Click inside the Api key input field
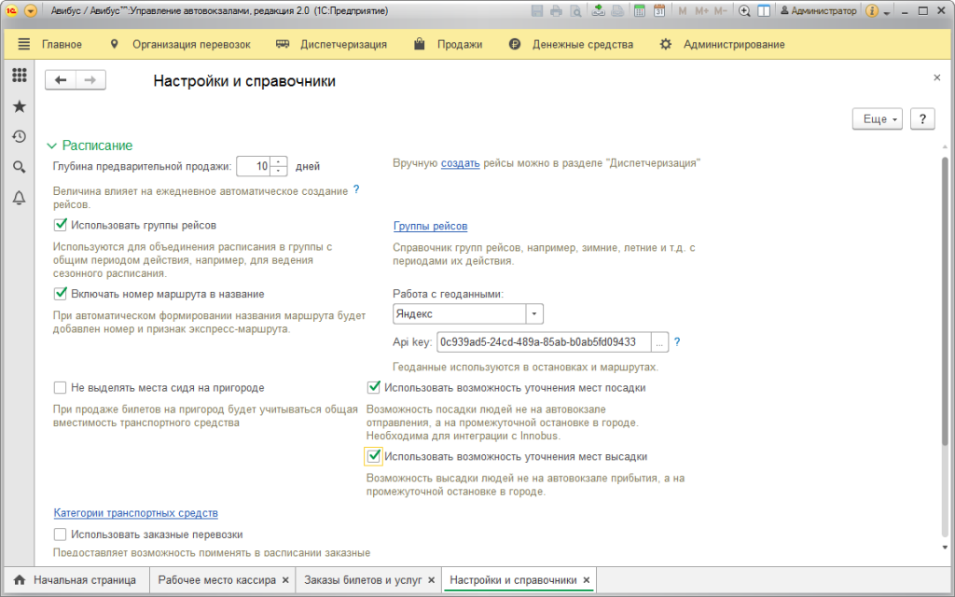955x597 pixels. (x=541, y=342)
